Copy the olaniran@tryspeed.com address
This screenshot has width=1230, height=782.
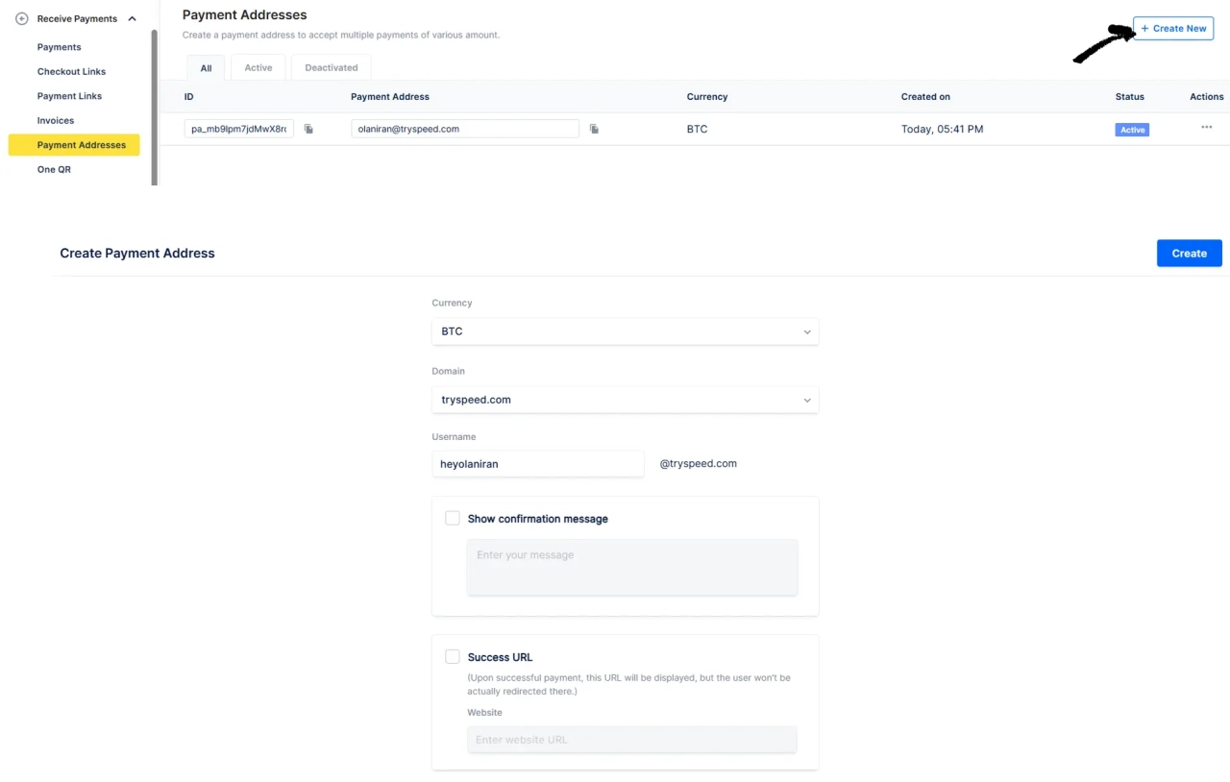coord(594,129)
